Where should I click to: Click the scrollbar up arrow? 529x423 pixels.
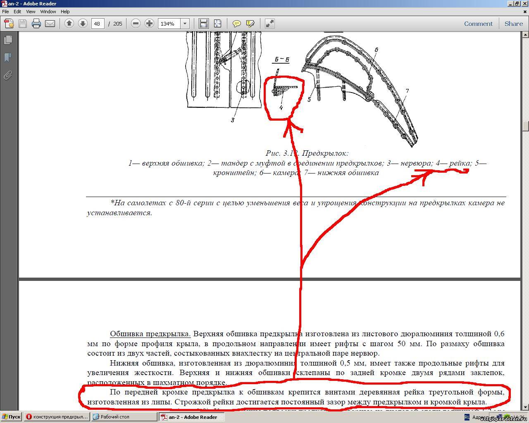525,35
